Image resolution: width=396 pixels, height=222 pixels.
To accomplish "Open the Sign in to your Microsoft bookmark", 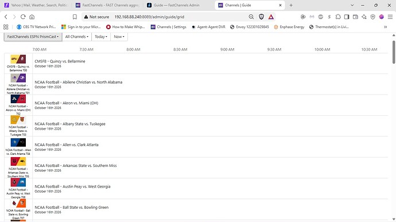I will [81, 27].
